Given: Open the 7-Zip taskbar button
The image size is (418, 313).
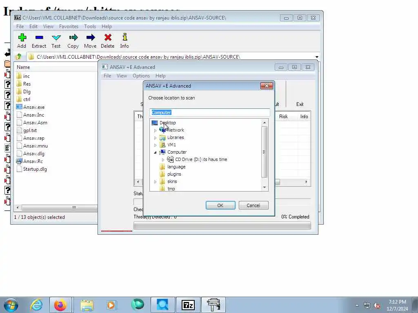Looking at the screenshot, I should [188, 305].
